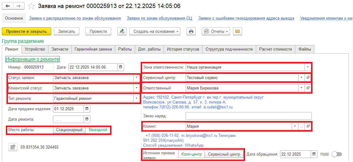Open Сервисный центр record icon

tap(308, 78)
